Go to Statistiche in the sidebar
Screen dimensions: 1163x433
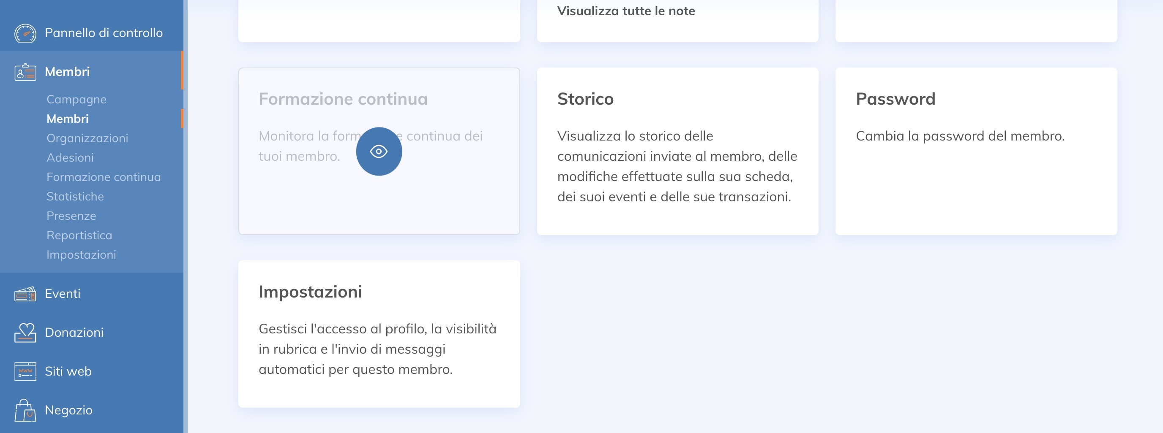pos(75,196)
